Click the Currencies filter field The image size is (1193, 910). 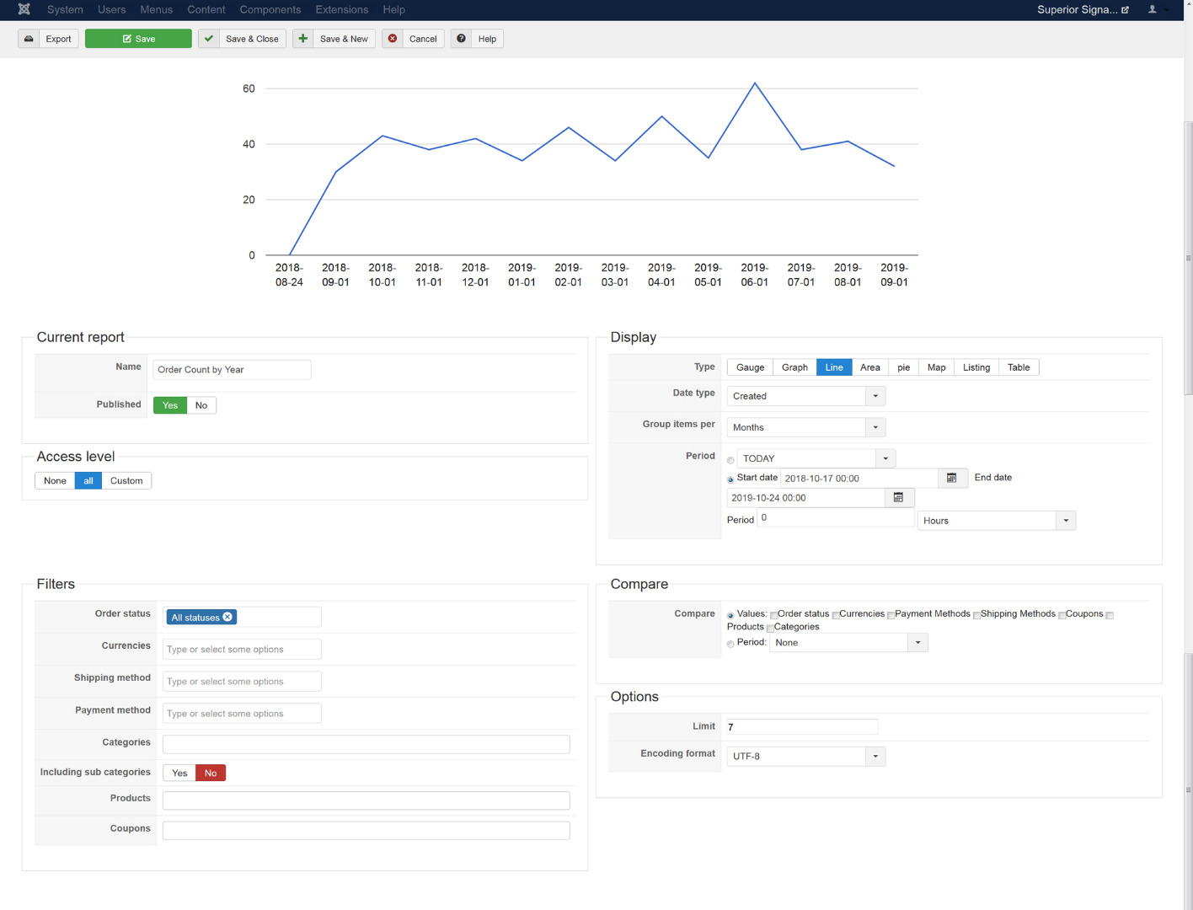242,649
